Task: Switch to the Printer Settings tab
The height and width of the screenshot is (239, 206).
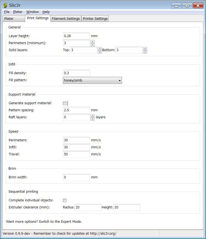Action: [x=95, y=19]
